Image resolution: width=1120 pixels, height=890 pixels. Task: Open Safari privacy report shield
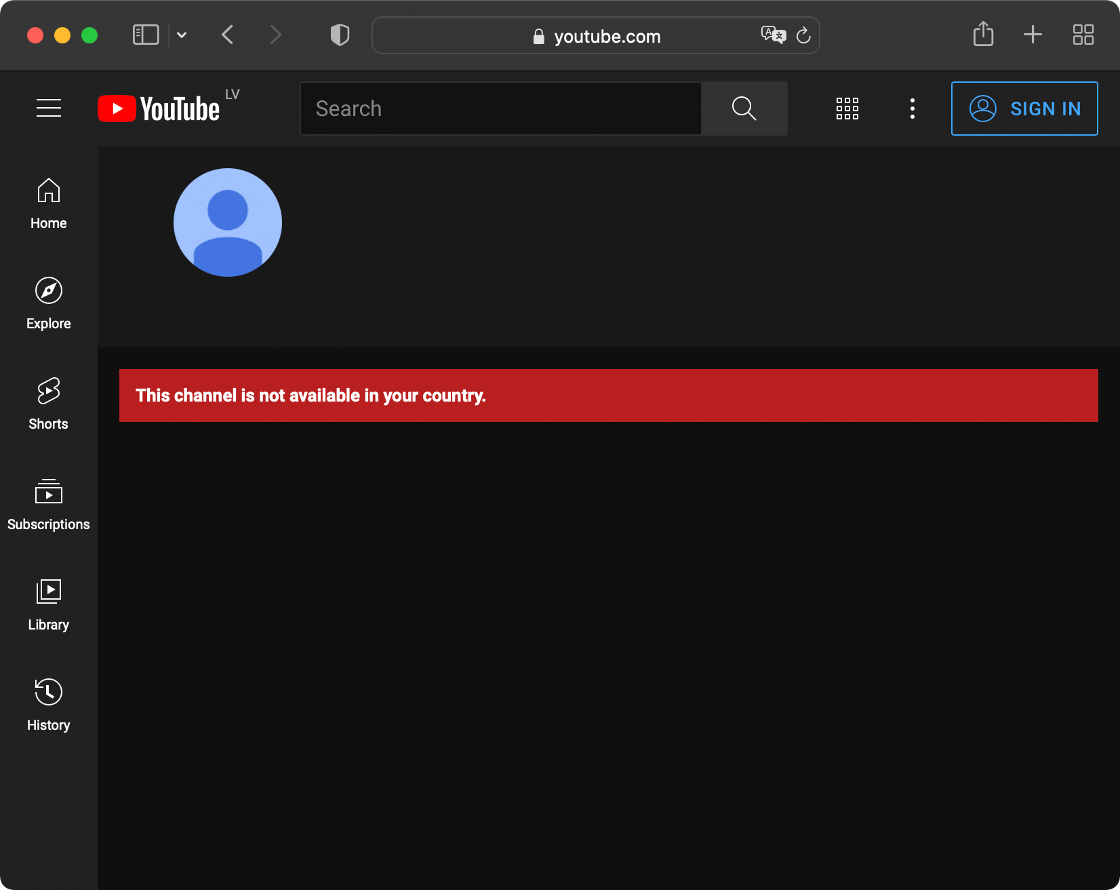[340, 35]
